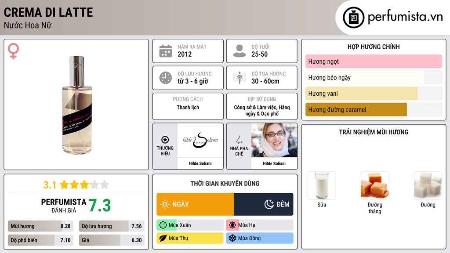
Task: Click the Hilde Soliani name under brand logo
Action: tap(200, 163)
